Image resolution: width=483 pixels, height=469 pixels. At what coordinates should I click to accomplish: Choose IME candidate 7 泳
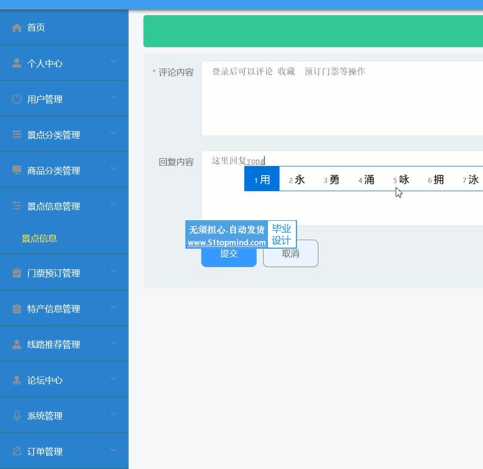471,179
